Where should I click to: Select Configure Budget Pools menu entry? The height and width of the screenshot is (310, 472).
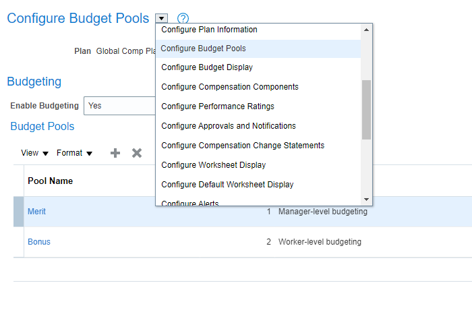[x=203, y=49]
